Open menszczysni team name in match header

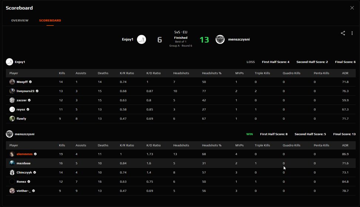[x=239, y=40]
